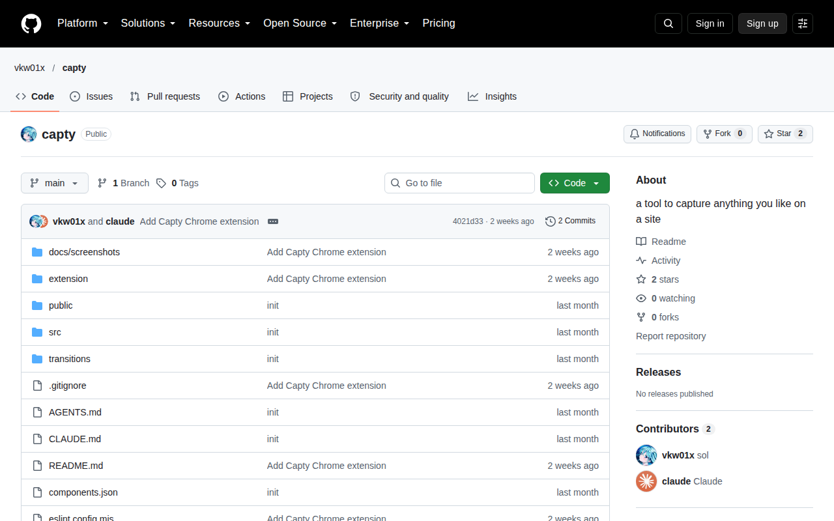Click the GitHub logo icon

(x=31, y=23)
